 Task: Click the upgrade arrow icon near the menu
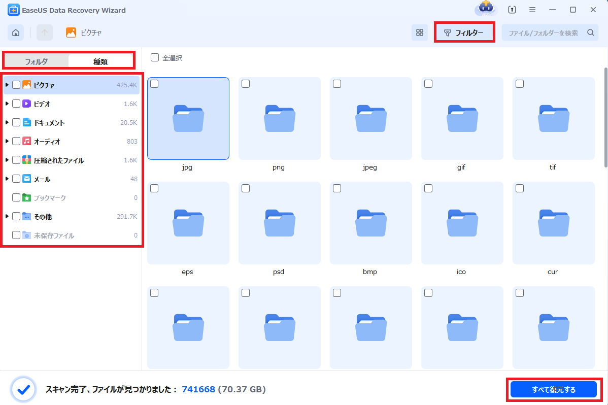pos(512,10)
